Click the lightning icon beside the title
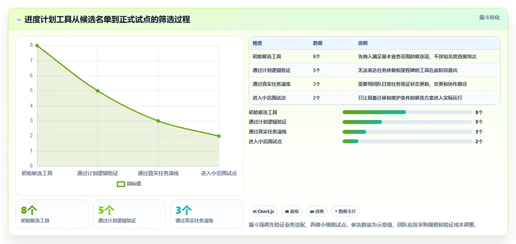The width and height of the screenshot is (516, 244). click(19, 20)
